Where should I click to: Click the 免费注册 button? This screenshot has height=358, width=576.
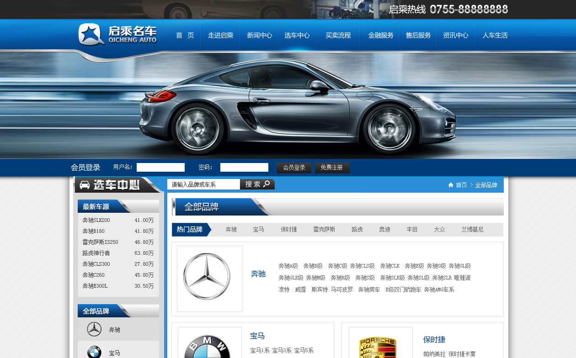click(x=332, y=168)
